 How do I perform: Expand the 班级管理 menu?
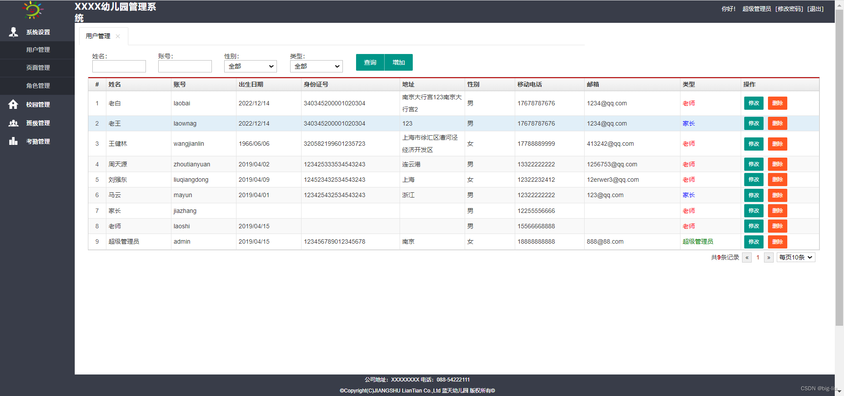[37, 123]
